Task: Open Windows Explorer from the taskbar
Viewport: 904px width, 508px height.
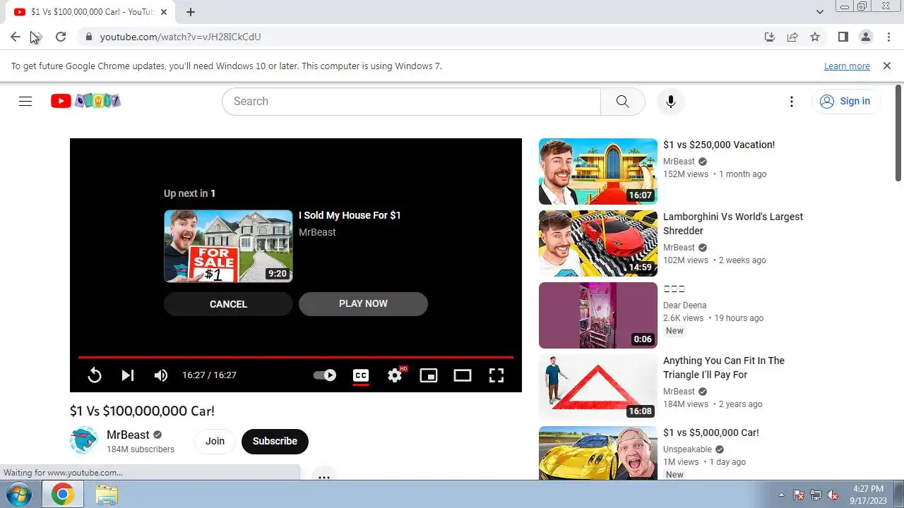Action: coord(107,495)
